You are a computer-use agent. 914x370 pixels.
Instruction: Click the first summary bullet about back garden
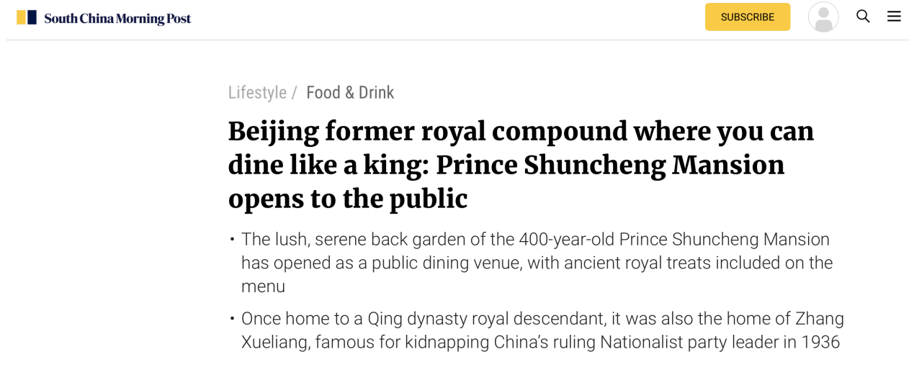click(x=537, y=263)
